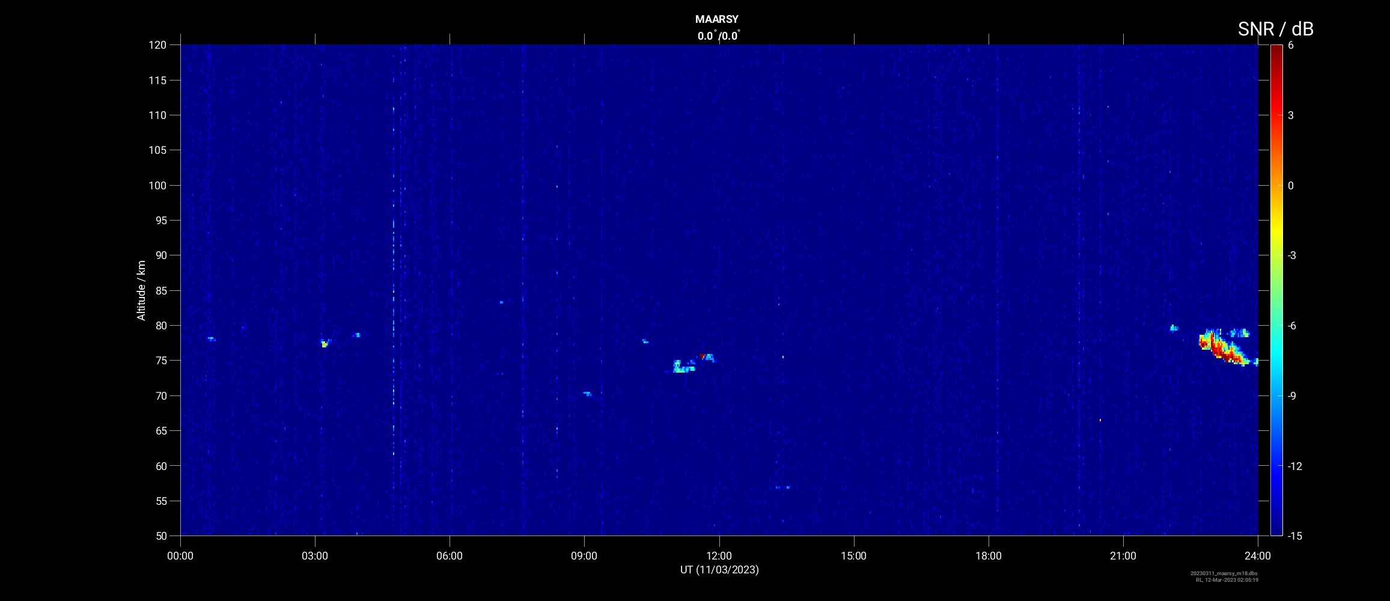The image size is (1390, 601).
Task: Click the 06:00 time tick label
Action: 450,556
